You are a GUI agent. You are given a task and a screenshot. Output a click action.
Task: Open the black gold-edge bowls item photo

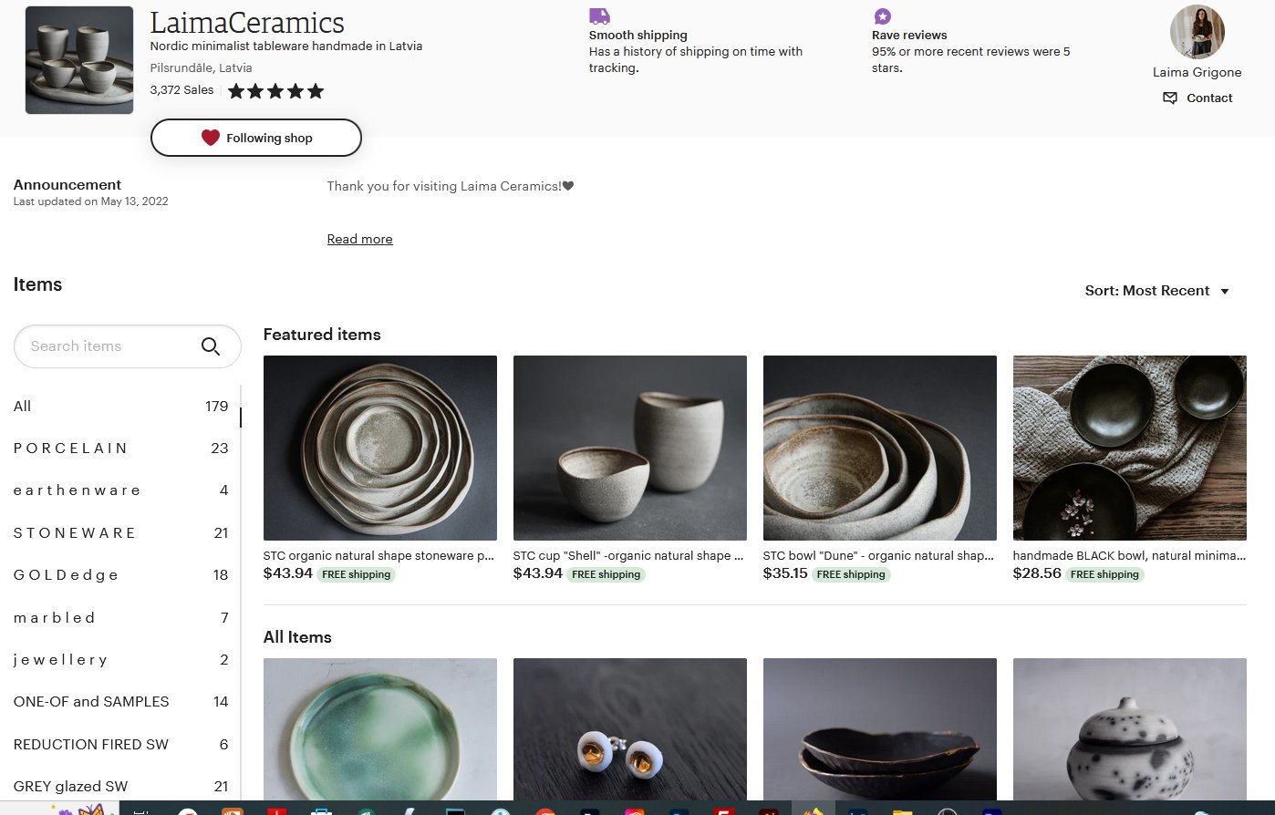(x=879, y=729)
